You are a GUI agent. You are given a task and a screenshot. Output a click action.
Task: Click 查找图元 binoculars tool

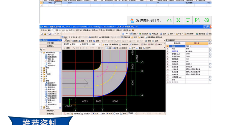click(93, 37)
